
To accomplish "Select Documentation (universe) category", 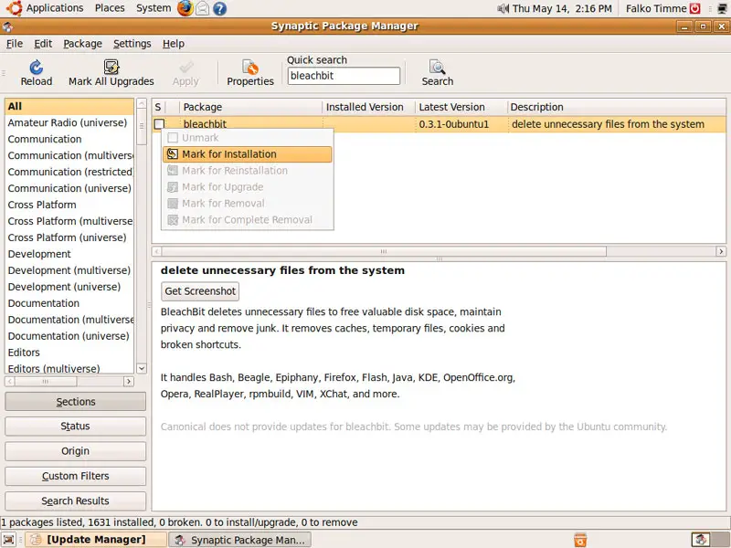I will click(69, 336).
